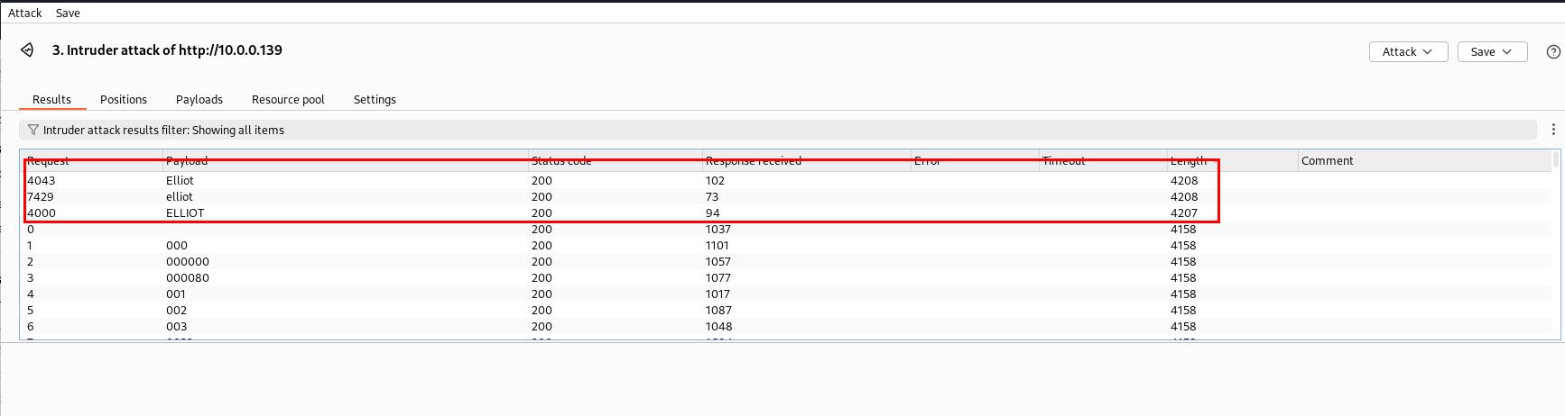Go to the Settings tab
The height and width of the screenshot is (416, 1565).
tap(375, 99)
